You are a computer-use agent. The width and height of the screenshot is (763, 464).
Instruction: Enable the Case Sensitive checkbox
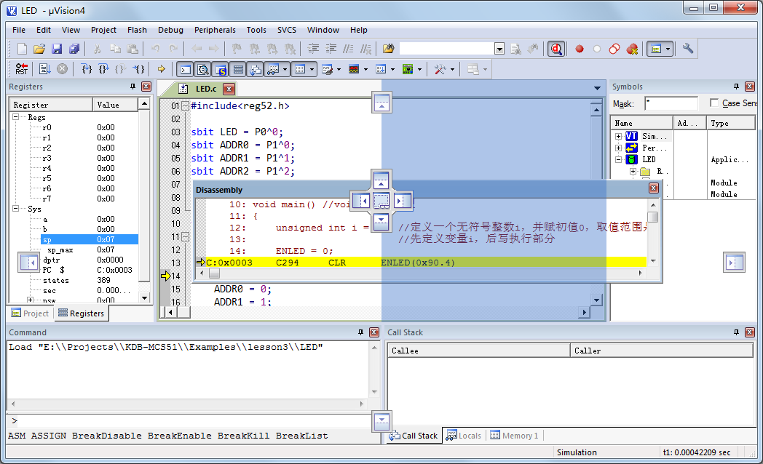point(714,103)
